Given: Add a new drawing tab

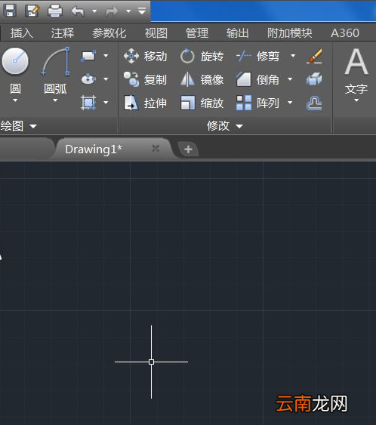Looking at the screenshot, I should tap(188, 149).
